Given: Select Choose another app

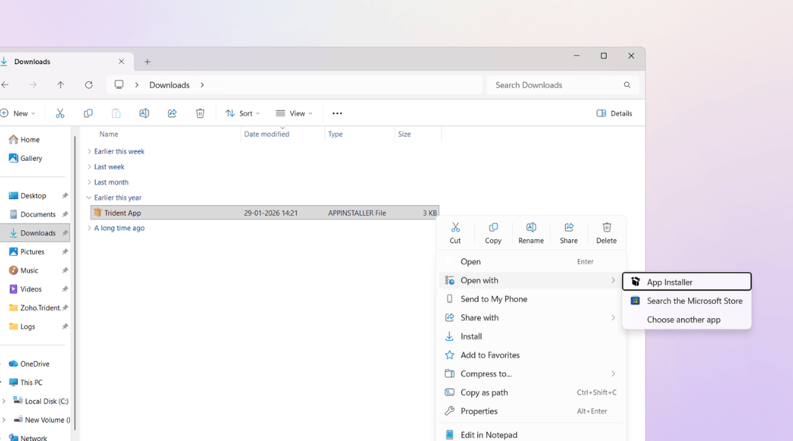Looking at the screenshot, I should tap(687, 320).
